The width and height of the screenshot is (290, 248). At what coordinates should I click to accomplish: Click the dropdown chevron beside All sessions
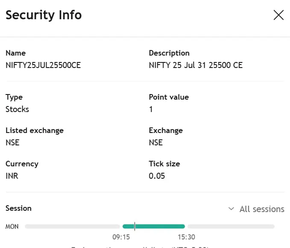231,209
